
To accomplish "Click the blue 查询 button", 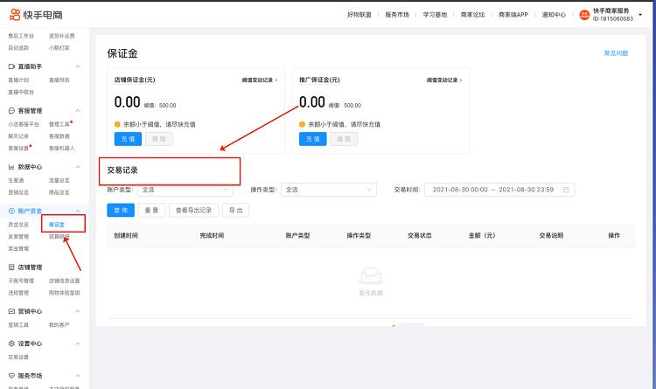I will (x=119, y=211).
